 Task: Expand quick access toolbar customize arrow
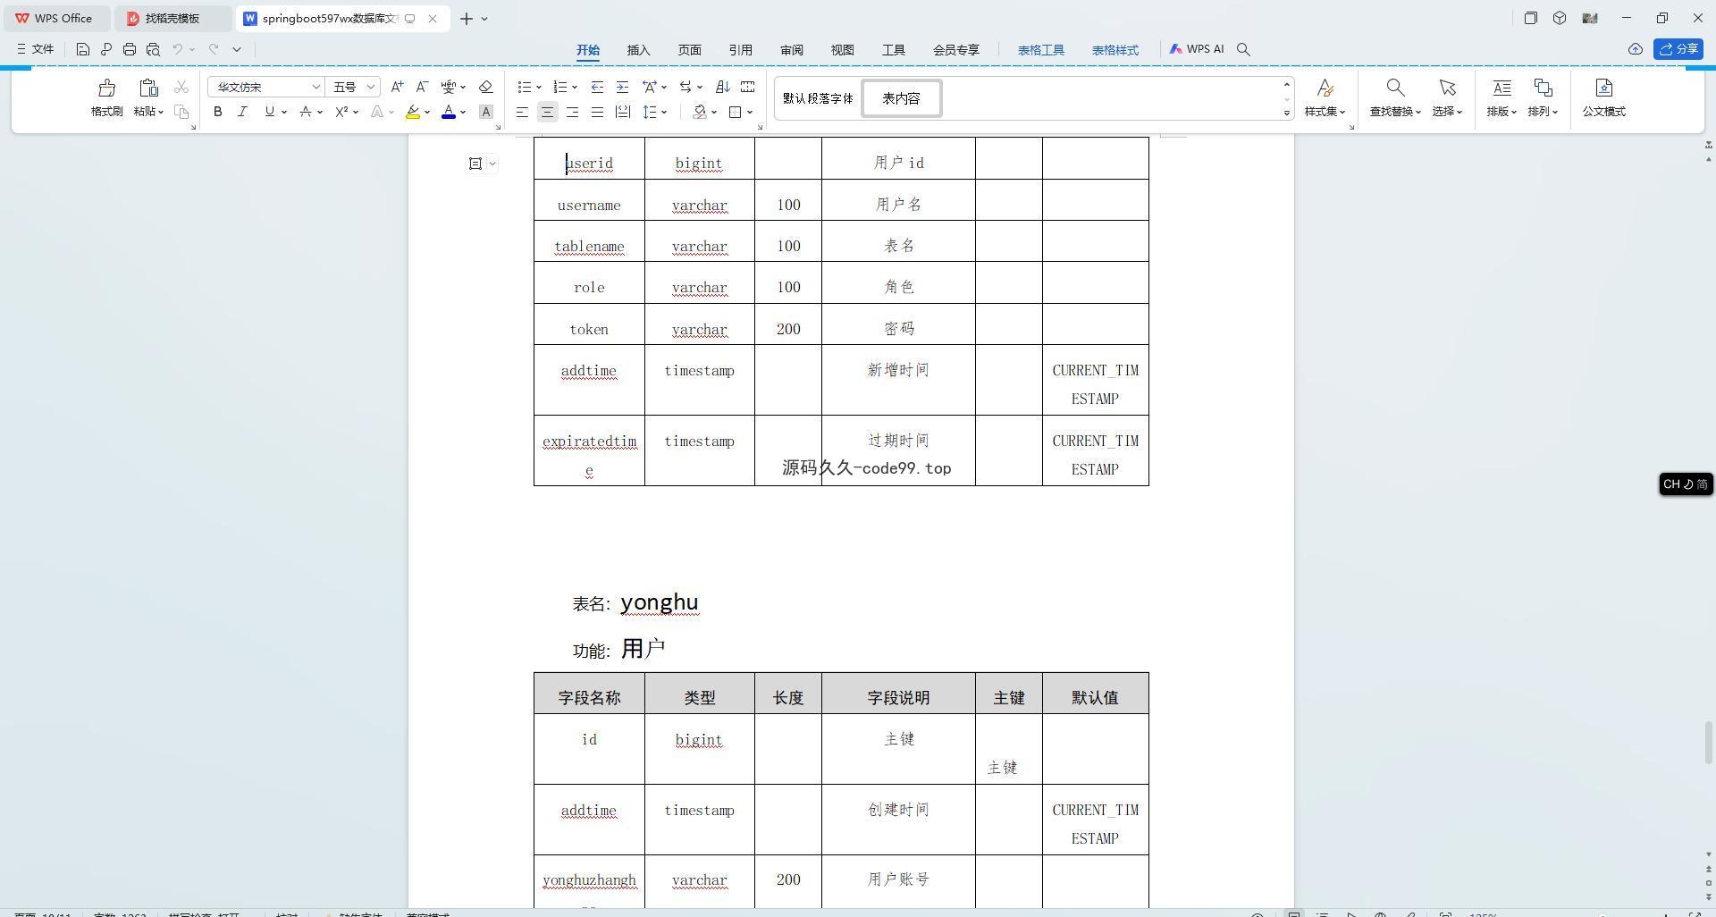237,49
